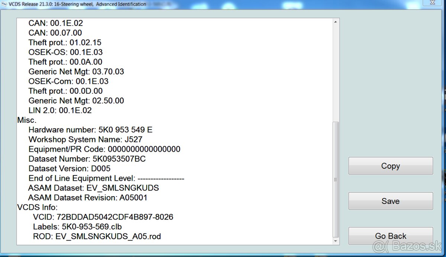Close the VCDS Advanced Identification window
Image resolution: width=446 pixels, height=257 pixels.
point(432,3)
